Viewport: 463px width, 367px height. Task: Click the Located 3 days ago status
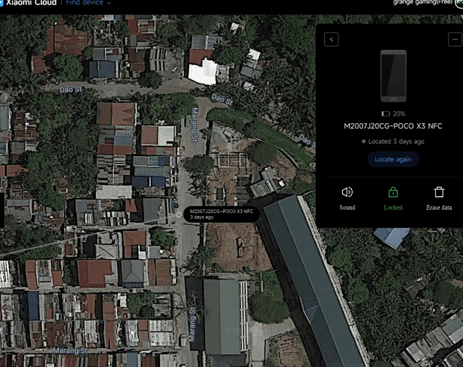(393, 142)
